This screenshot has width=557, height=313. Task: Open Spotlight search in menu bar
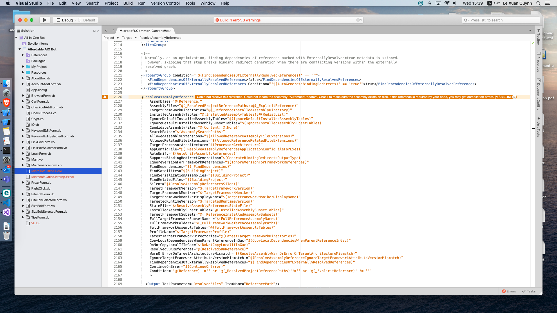pyautogui.click(x=538, y=3)
